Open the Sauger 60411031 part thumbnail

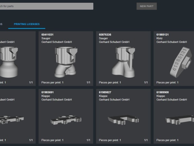[x=66, y=62]
